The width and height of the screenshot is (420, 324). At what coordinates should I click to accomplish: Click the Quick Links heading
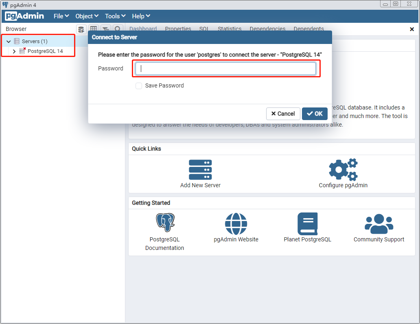click(147, 149)
